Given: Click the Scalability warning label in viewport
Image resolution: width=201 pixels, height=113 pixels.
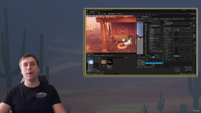Looking at the screenshot, I should (x=103, y=16).
